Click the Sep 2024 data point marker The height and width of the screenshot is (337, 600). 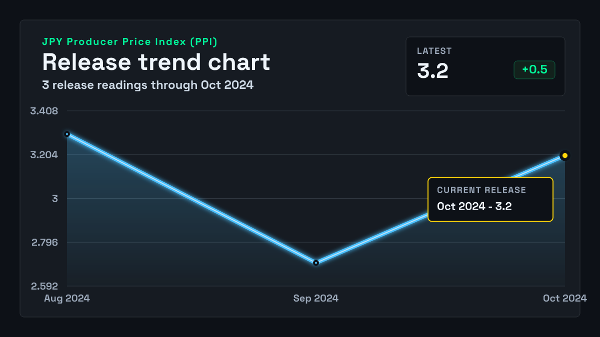(x=316, y=263)
